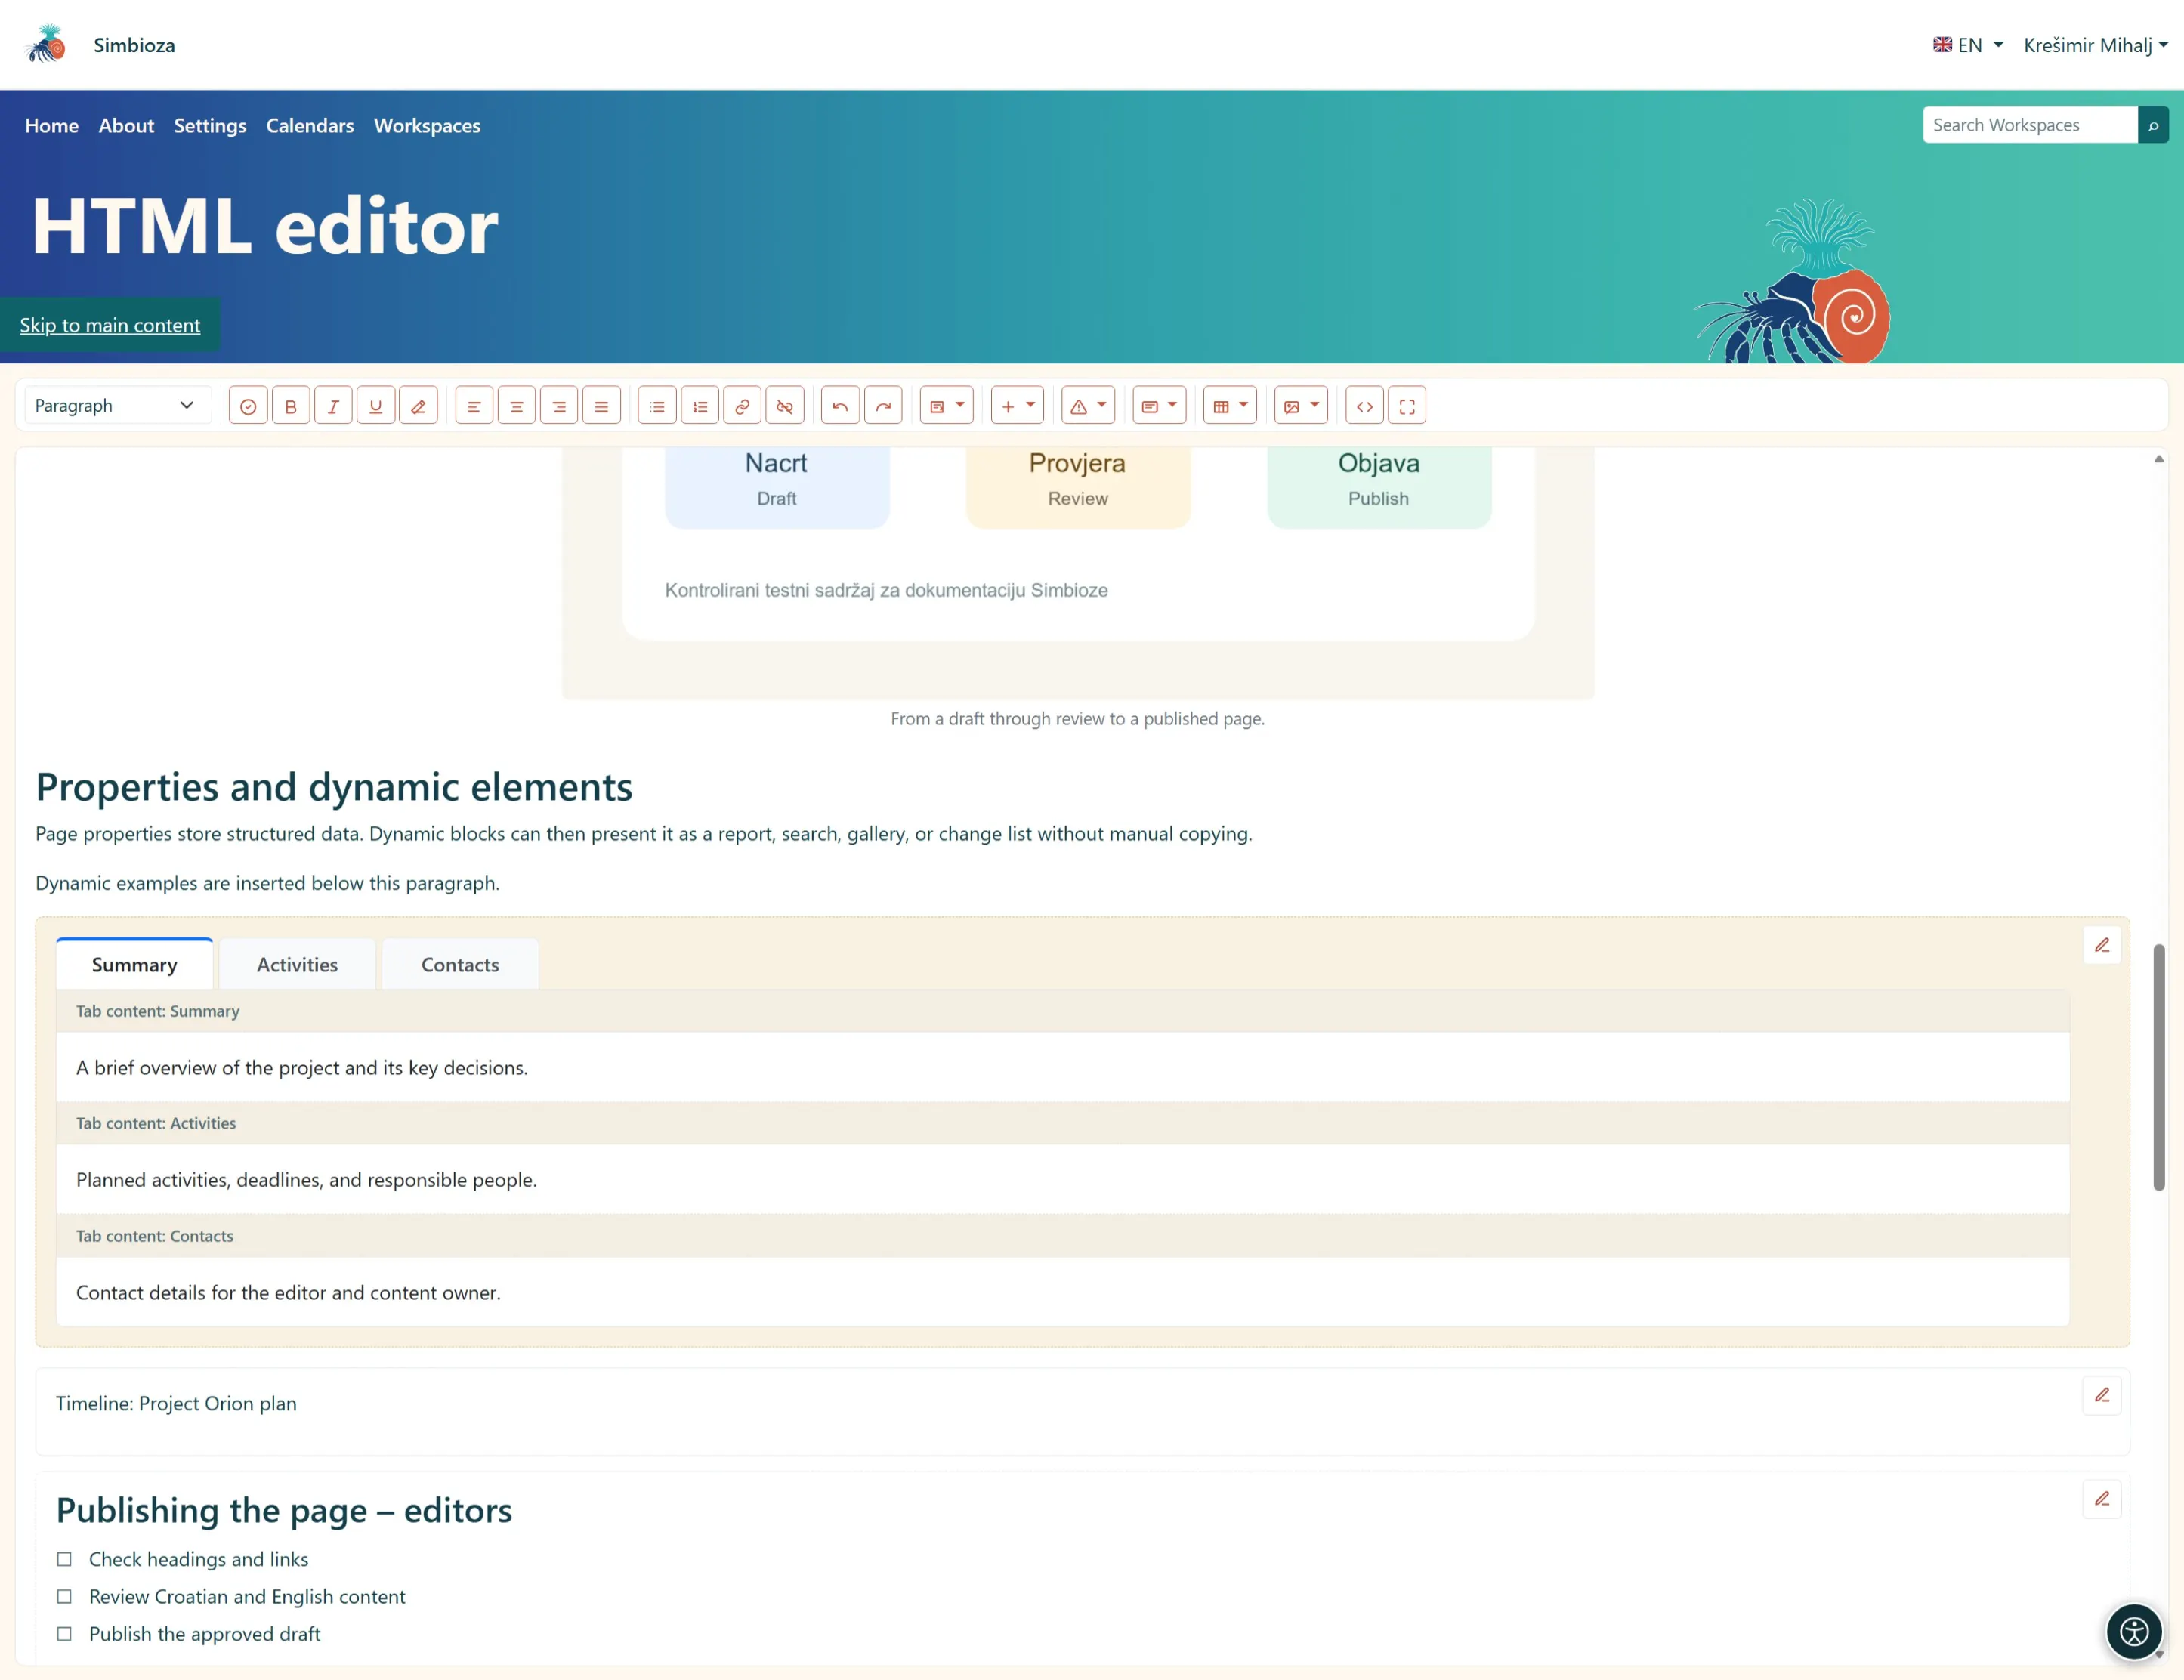Edit the tabs block with pencil icon
2184x1680 pixels.
(2102, 945)
